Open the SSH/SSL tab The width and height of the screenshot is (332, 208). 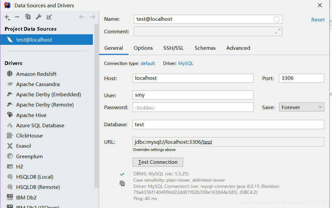point(173,48)
